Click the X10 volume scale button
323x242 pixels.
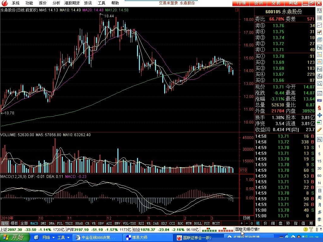tap(243, 170)
